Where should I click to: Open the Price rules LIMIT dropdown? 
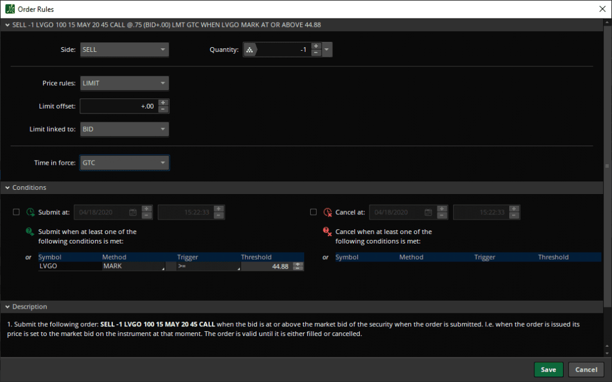(124, 84)
